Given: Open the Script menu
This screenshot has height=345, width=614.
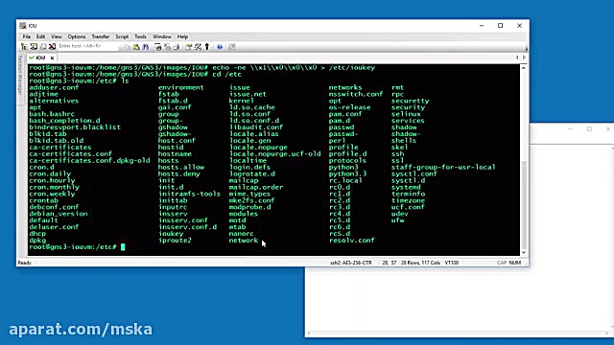Looking at the screenshot, I should [122, 36].
